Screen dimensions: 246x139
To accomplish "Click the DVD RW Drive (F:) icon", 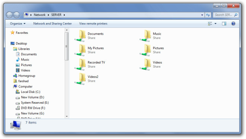I will tap(18, 108).
